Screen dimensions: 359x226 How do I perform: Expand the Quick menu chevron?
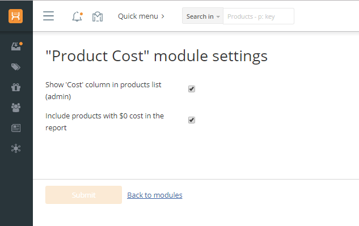pyautogui.click(x=163, y=16)
